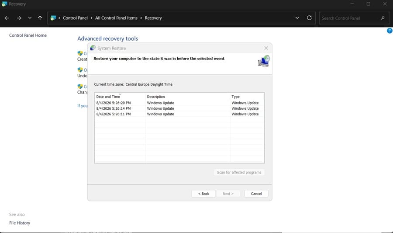Sort by Type column header
The width and height of the screenshot is (393, 233).
(x=247, y=97)
